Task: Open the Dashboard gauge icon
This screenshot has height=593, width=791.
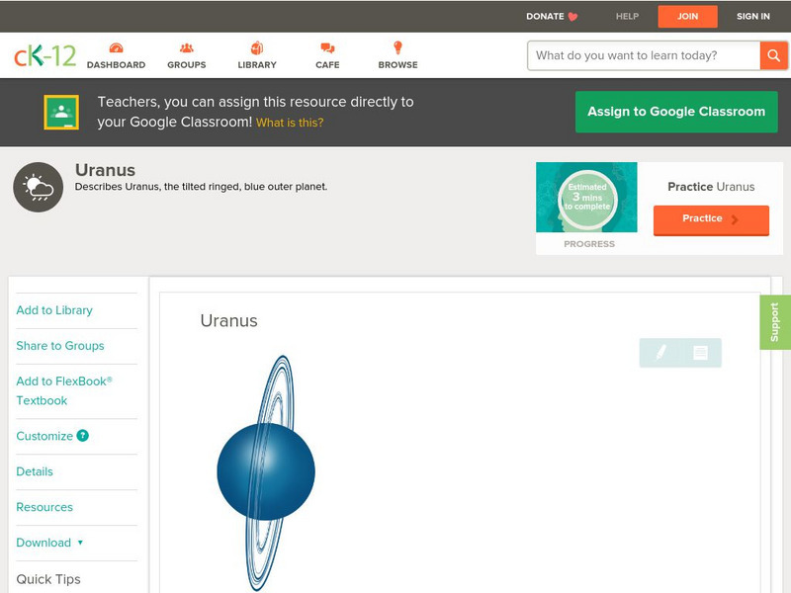Action: click(116, 47)
